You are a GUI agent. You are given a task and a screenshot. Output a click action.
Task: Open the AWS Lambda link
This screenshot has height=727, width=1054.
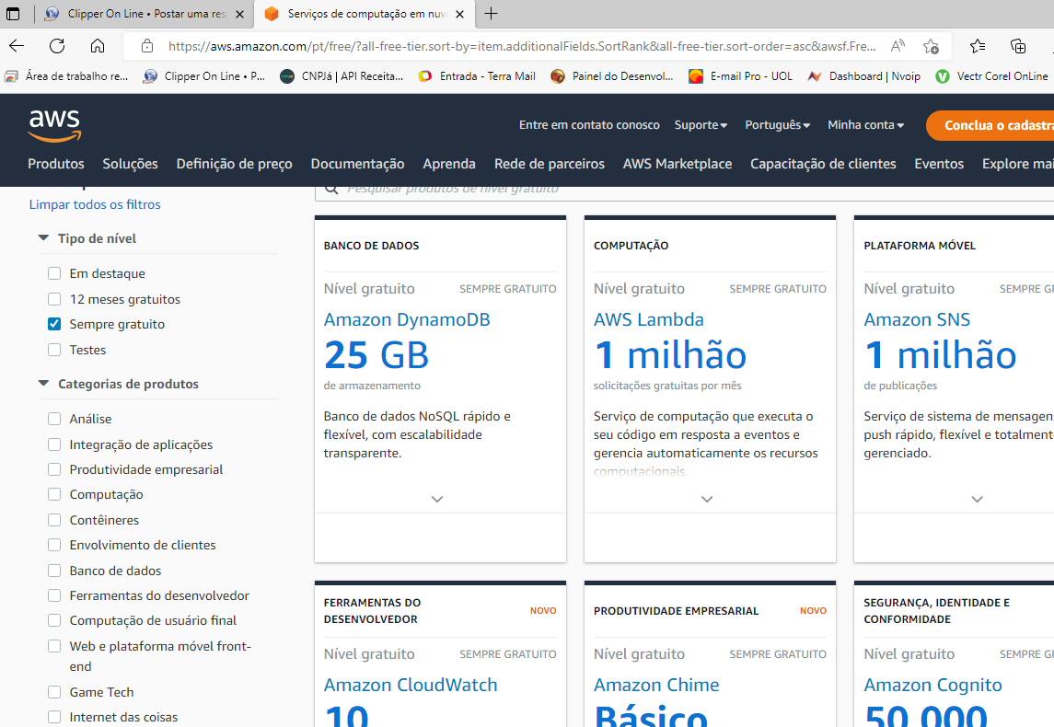pos(649,320)
